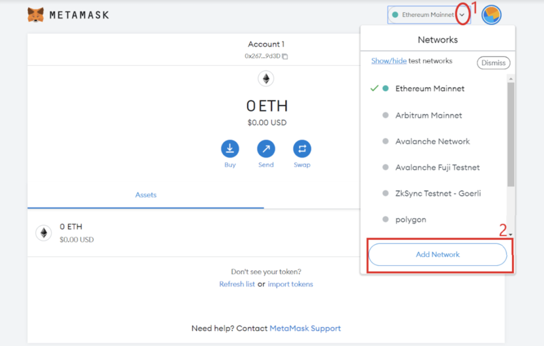Screen dimensions: 544x346
Task: Click the Swap arrows icon
Action: (302, 149)
